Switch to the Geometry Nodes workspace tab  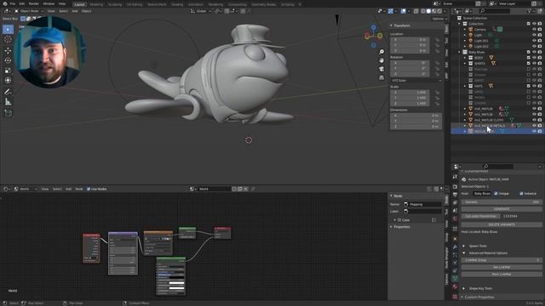coord(263,4)
